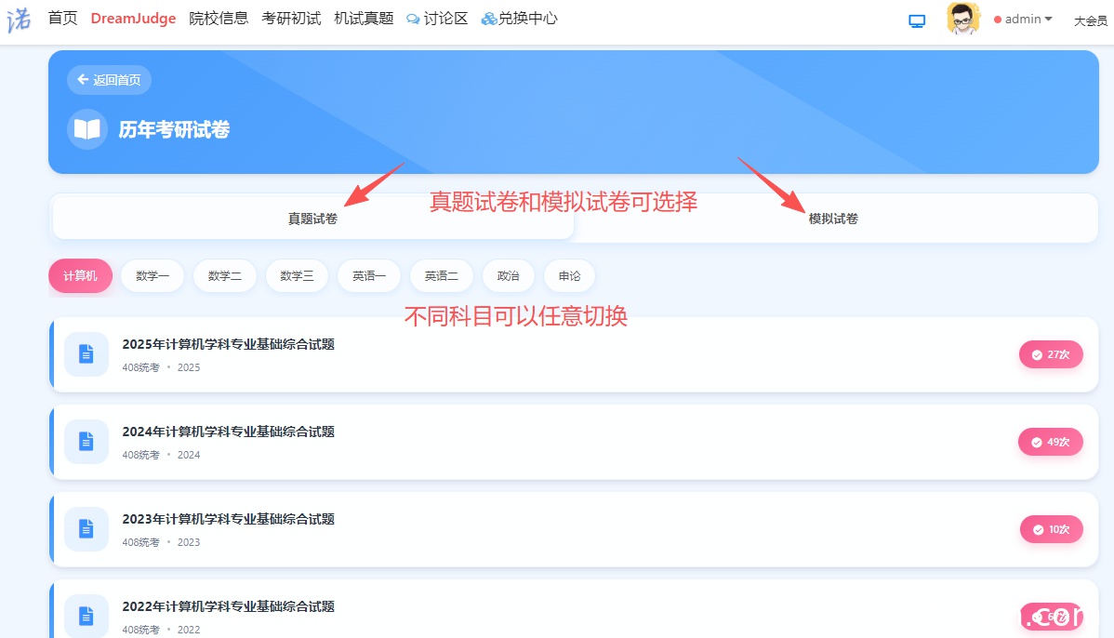The width and height of the screenshot is (1114, 638).
Task: Select the 计算机 subject filter
Action: click(80, 276)
